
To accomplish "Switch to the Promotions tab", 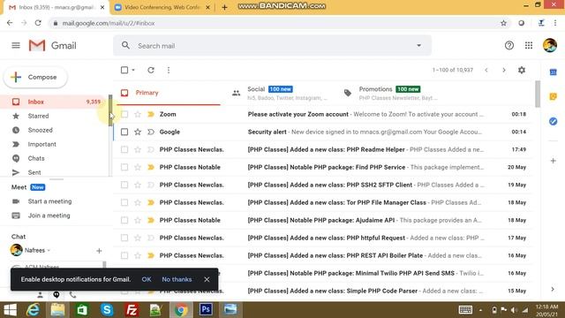I will [x=391, y=93].
